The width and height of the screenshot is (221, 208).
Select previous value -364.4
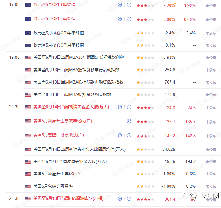click(x=169, y=200)
